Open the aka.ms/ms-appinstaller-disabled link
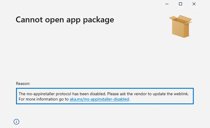This screenshot has width=210, height=128. coord(99,99)
